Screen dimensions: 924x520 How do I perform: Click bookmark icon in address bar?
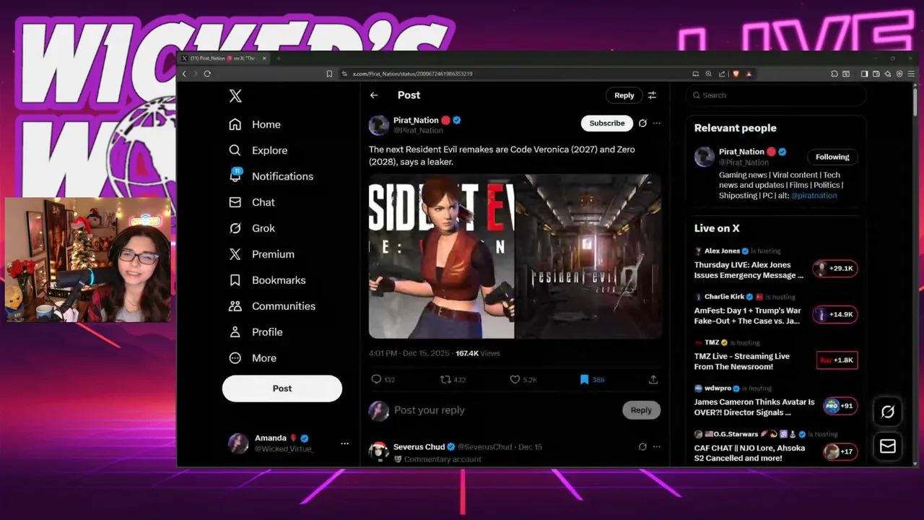pyautogui.click(x=329, y=74)
